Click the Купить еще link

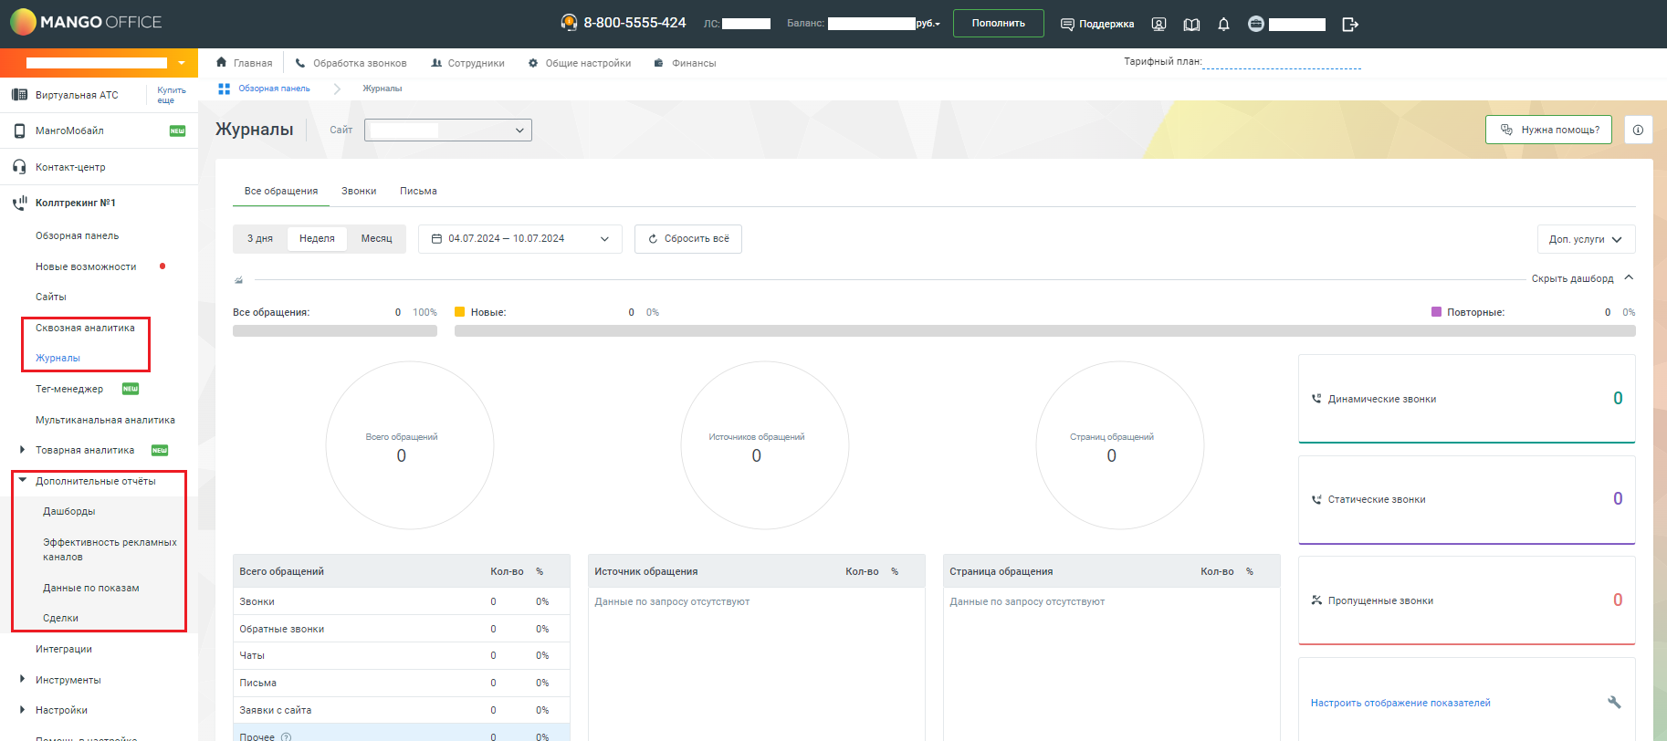click(172, 95)
